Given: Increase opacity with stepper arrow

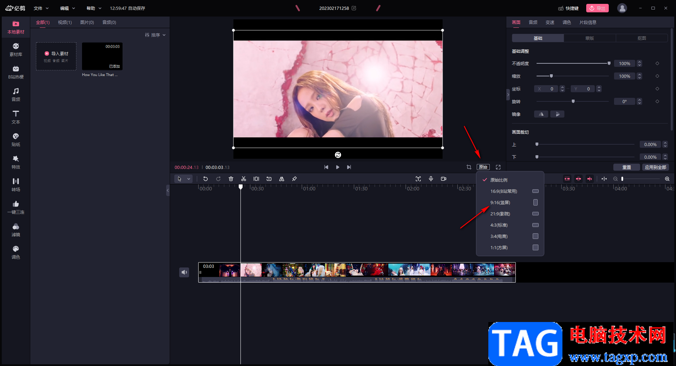Looking at the screenshot, I should (x=640, y=62).
